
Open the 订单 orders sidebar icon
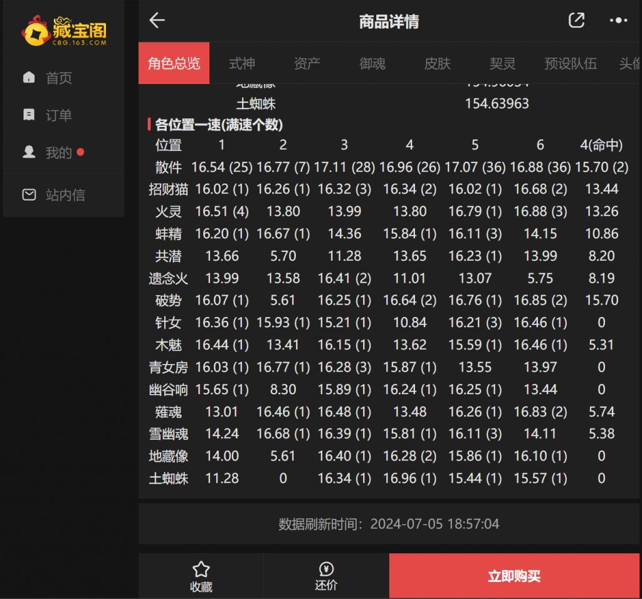coord(29,114)
